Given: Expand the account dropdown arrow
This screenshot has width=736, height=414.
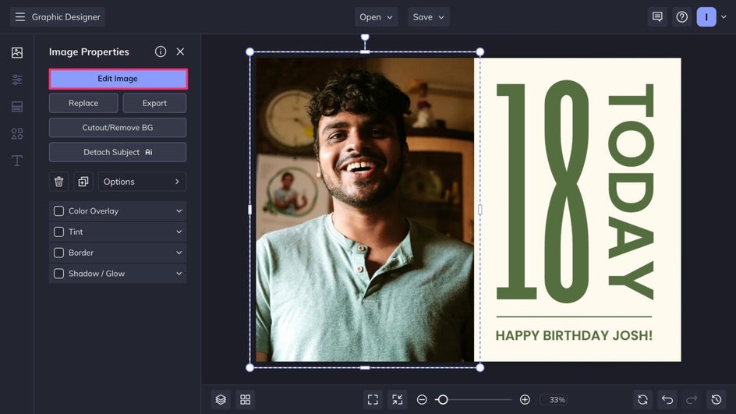Looking at the screenshot, I should (x=724, y=17).
